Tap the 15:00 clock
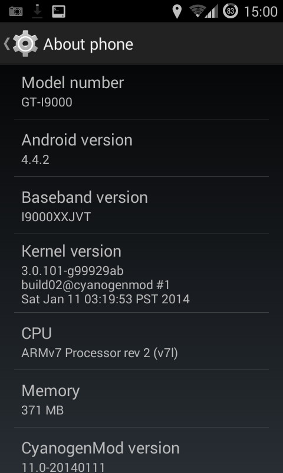 [261, 12]
